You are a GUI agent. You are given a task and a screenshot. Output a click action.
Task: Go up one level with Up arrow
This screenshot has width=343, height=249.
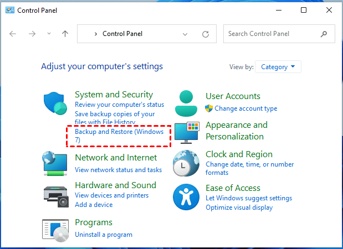click(x=65, y=34)
